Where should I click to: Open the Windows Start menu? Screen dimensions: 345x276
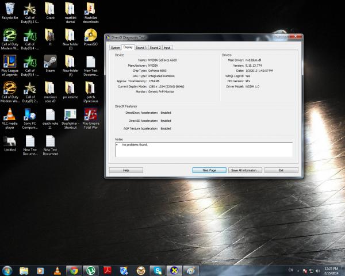click(7, 270)
